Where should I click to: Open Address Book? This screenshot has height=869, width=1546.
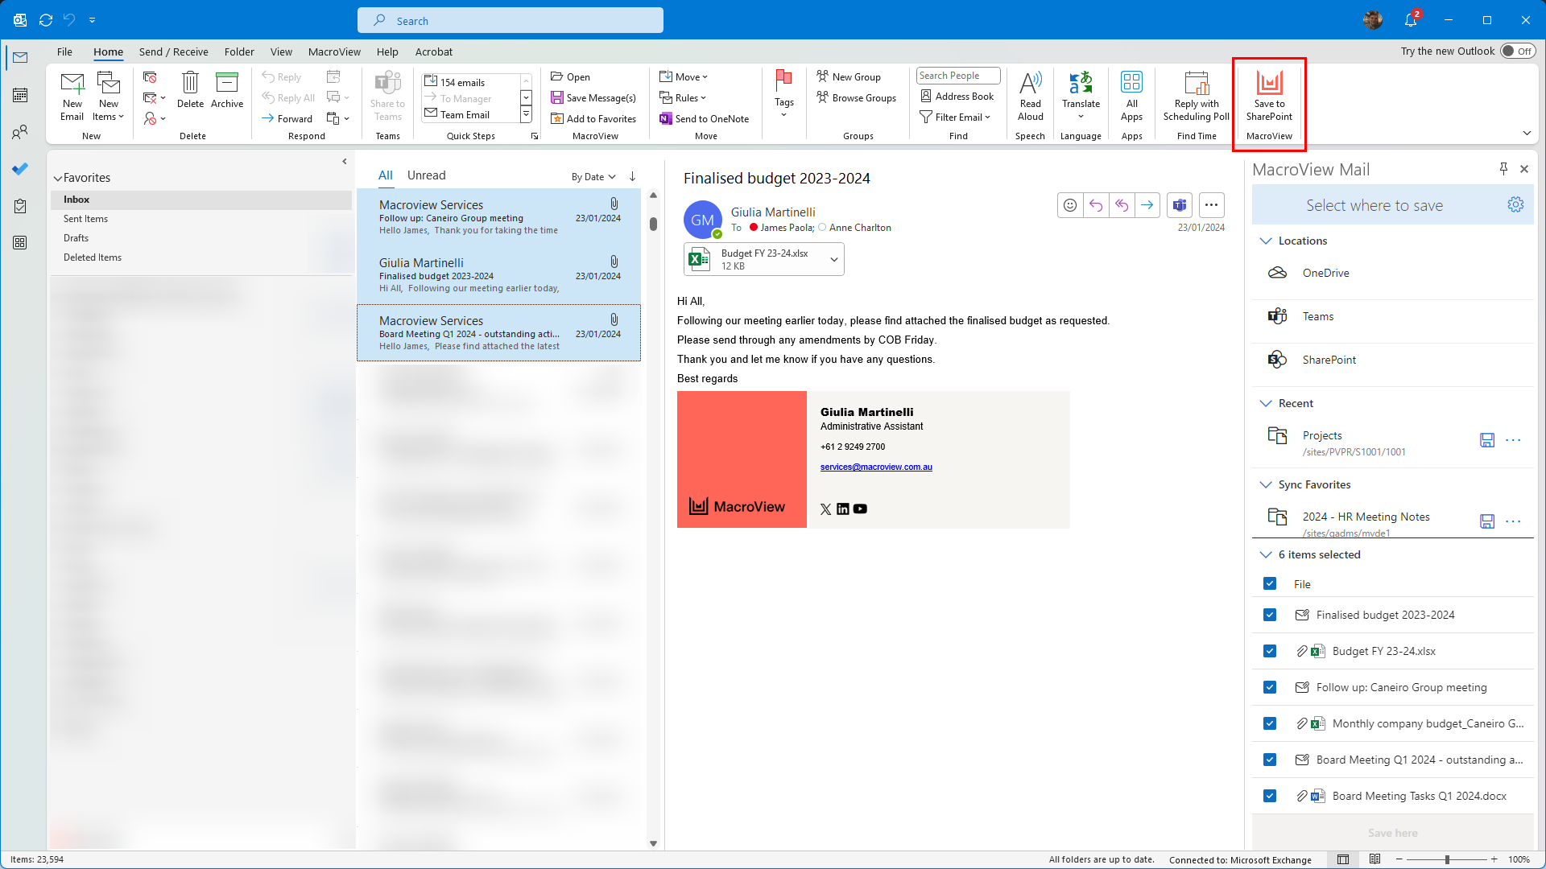pos(957,96)
